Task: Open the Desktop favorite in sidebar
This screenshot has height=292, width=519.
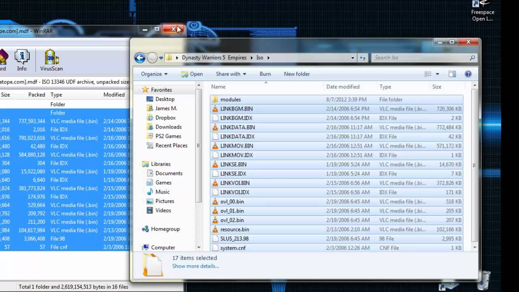Action: [165, 99]
